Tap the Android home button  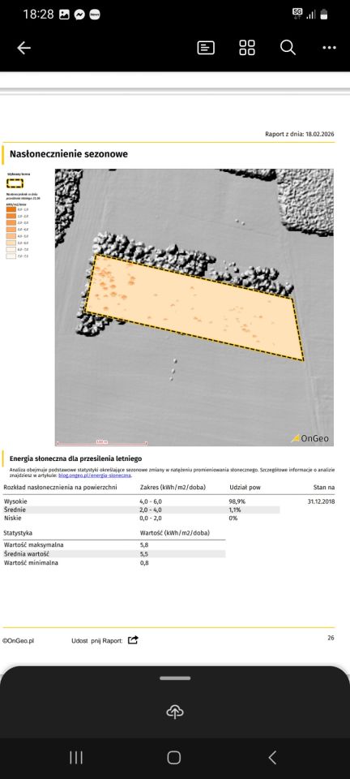click(174, 758)
